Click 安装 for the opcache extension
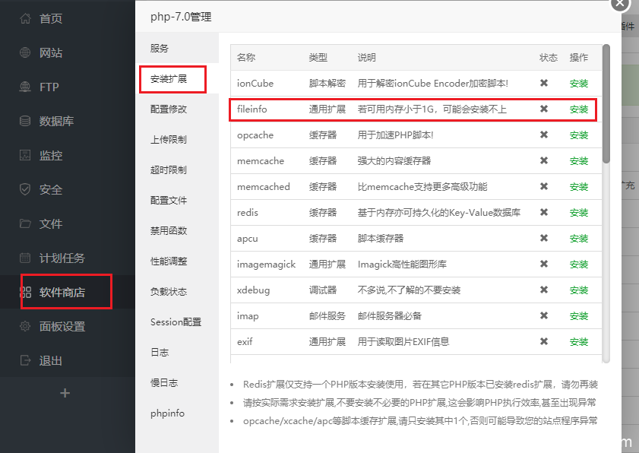This screenshot has width=639, height=453. pyautogui.click(x=579, y=135)
